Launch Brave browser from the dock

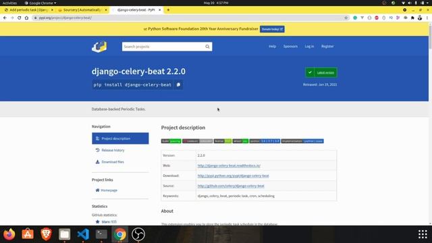[x=46, y=234]
